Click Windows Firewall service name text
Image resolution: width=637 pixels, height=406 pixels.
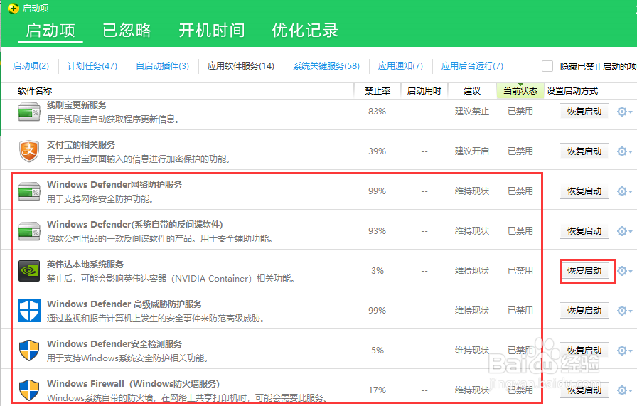pyautogui.click(x=133, y=384)
